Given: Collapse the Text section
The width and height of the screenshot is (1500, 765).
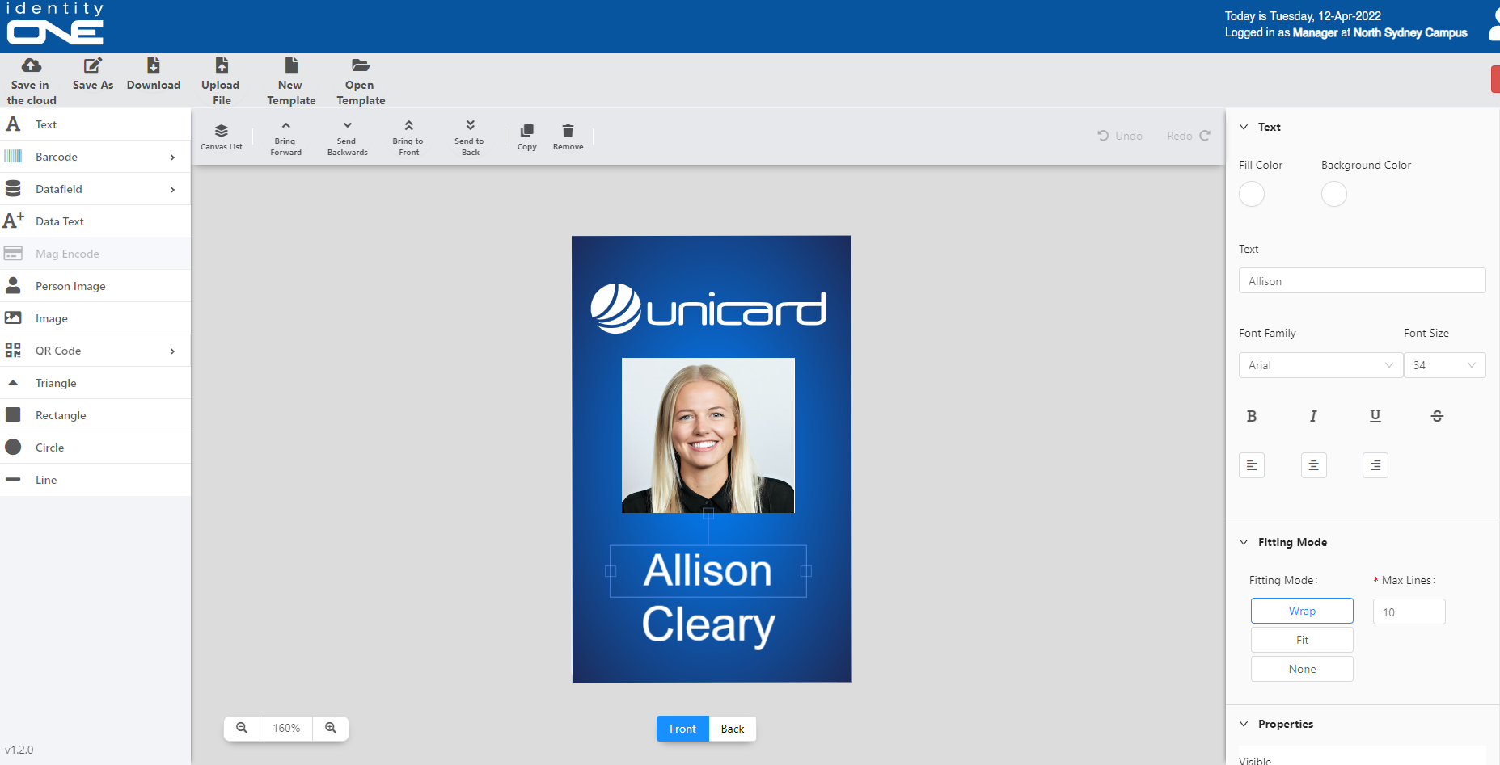Looking at the screenshot, I should [1244, 127].
